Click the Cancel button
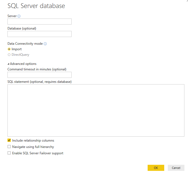 coord(176,168)
